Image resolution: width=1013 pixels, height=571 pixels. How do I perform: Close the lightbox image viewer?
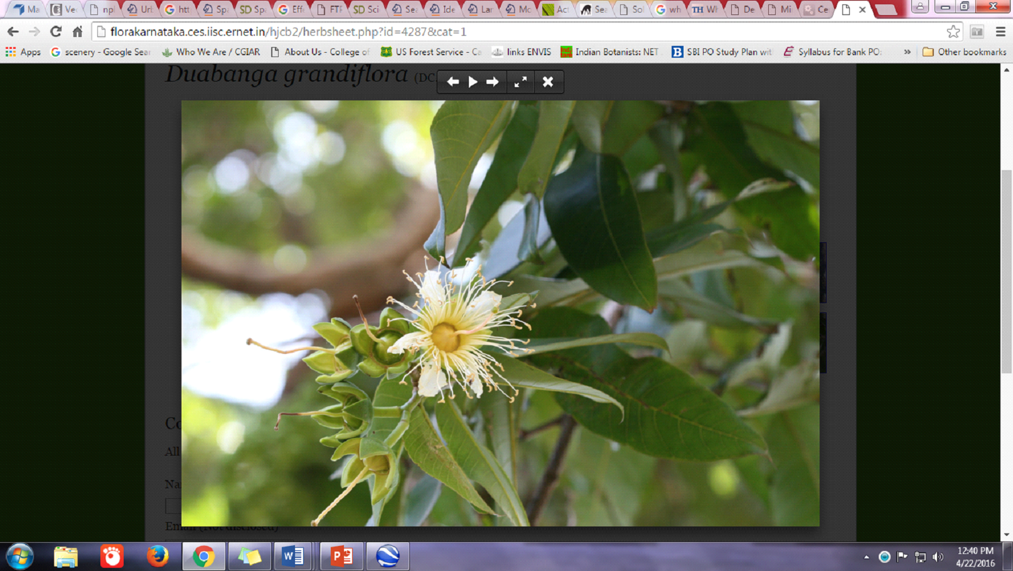click(x=548, y=82)
